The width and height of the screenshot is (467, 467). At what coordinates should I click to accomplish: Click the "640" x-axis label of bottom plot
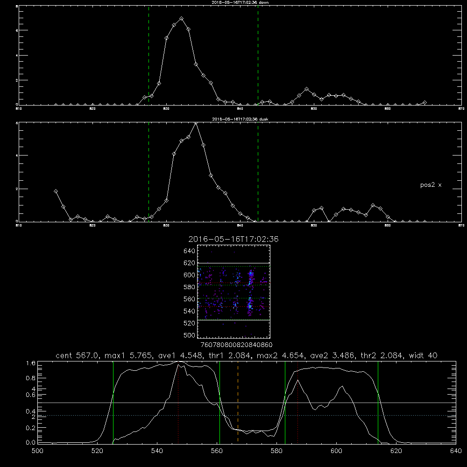456,451
